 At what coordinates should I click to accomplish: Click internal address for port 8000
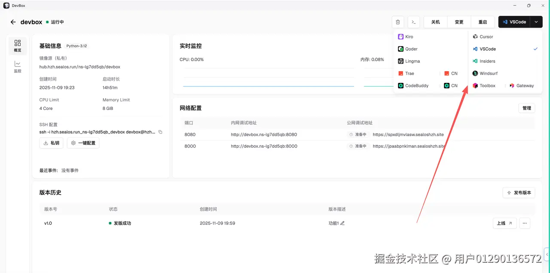pyautogui.click(x=264, y=146)
